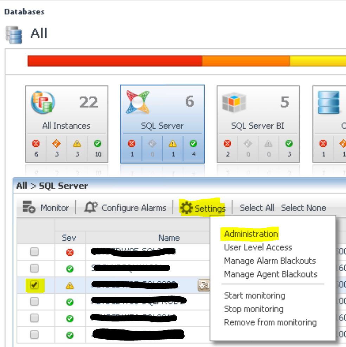
Task: Click the orange segment of status bar
Action: tap(246, 61)
